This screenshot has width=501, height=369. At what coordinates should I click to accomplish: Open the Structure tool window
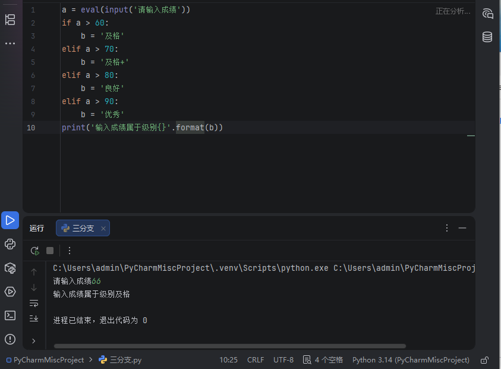[x=10, y=20]
